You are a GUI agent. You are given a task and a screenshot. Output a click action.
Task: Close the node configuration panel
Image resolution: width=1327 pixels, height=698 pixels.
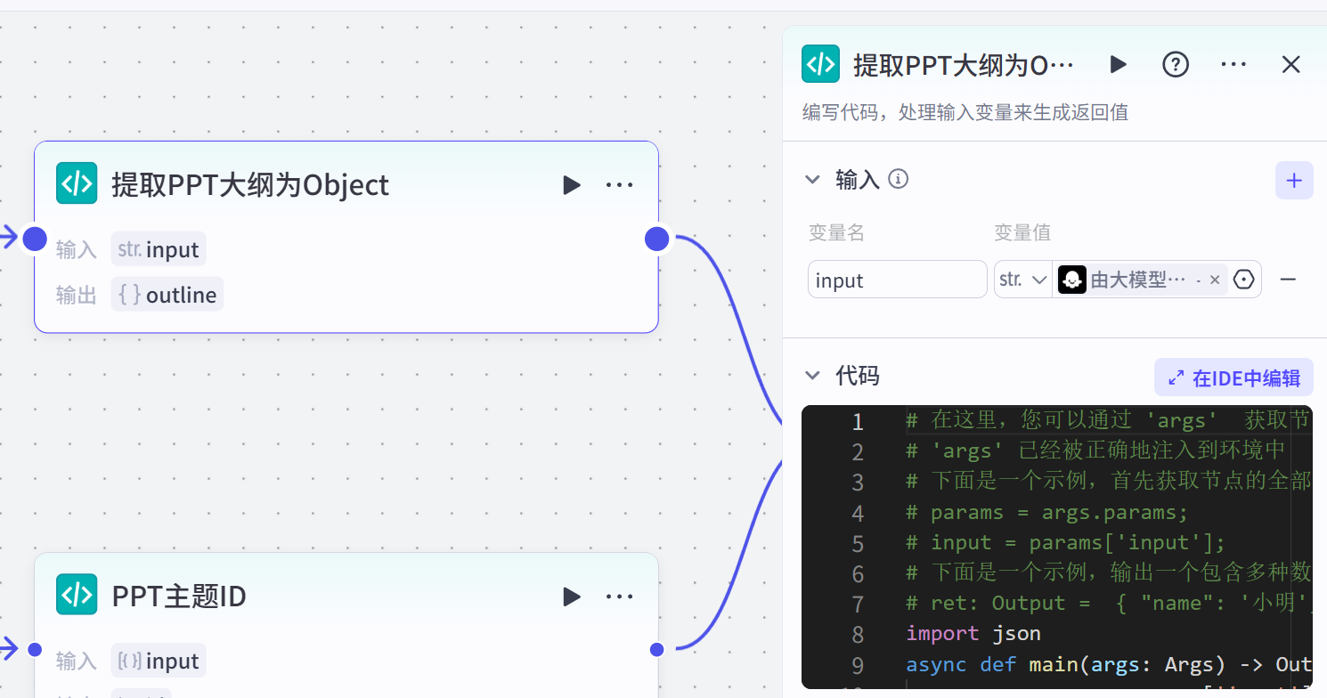point(1290,64)
